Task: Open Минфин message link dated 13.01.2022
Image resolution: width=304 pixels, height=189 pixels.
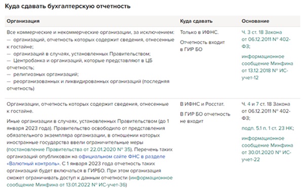Action: (89, 181)
